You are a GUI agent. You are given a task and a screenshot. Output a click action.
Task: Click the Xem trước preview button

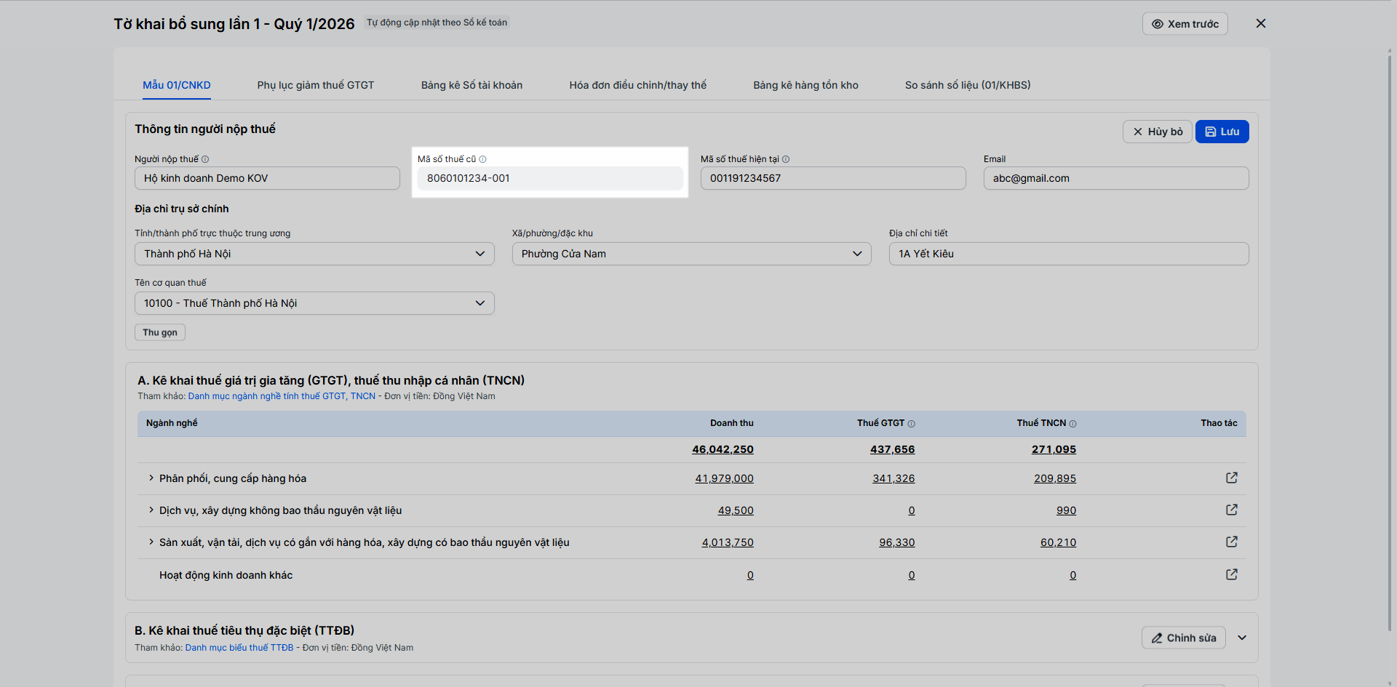point(1185,24)
